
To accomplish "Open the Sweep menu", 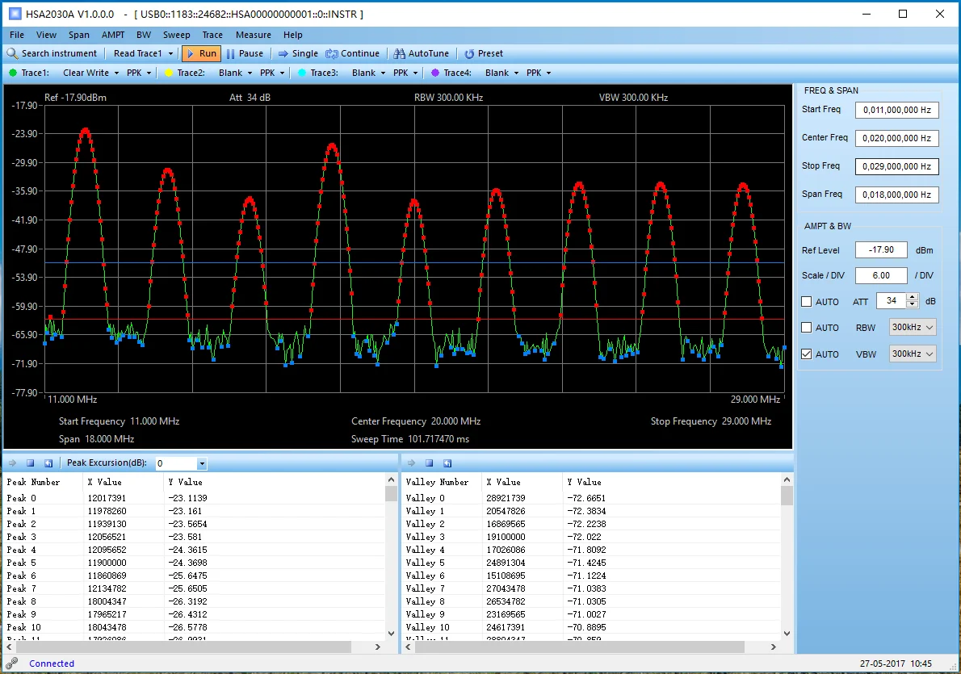I will tap(176, 35).
